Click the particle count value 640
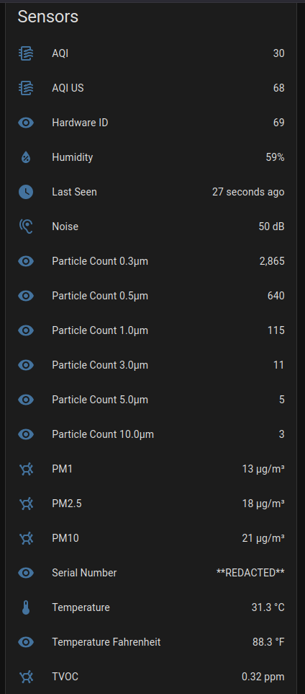Image resolution: width=305 pixels, height=694 pixels. click(276, 296)
